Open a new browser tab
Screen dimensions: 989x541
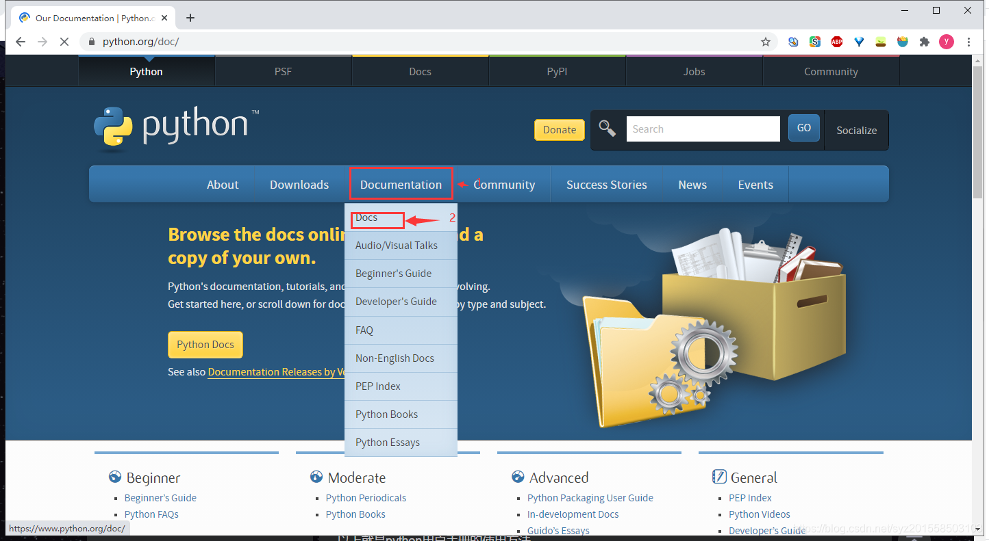tap(190, 18)
